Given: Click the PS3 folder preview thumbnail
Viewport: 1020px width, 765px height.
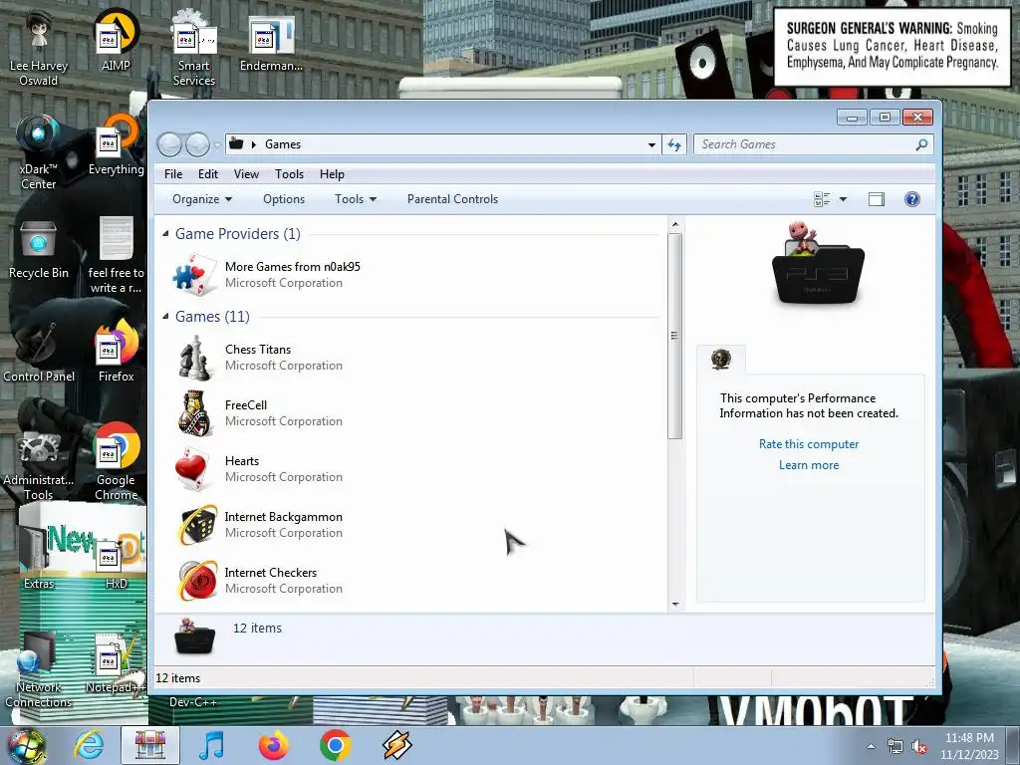Looking at the screenshot, I should [817, 264].
